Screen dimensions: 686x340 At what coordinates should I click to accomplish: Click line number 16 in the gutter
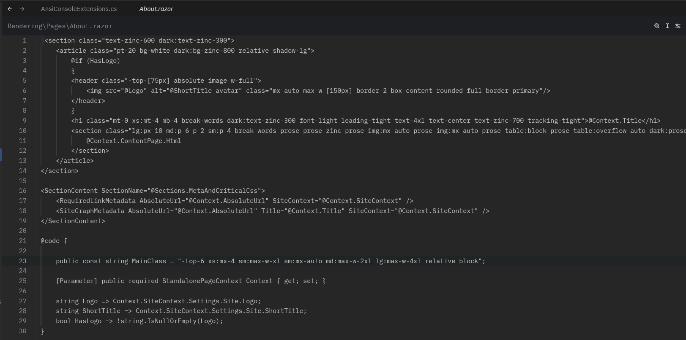(22, 191)
